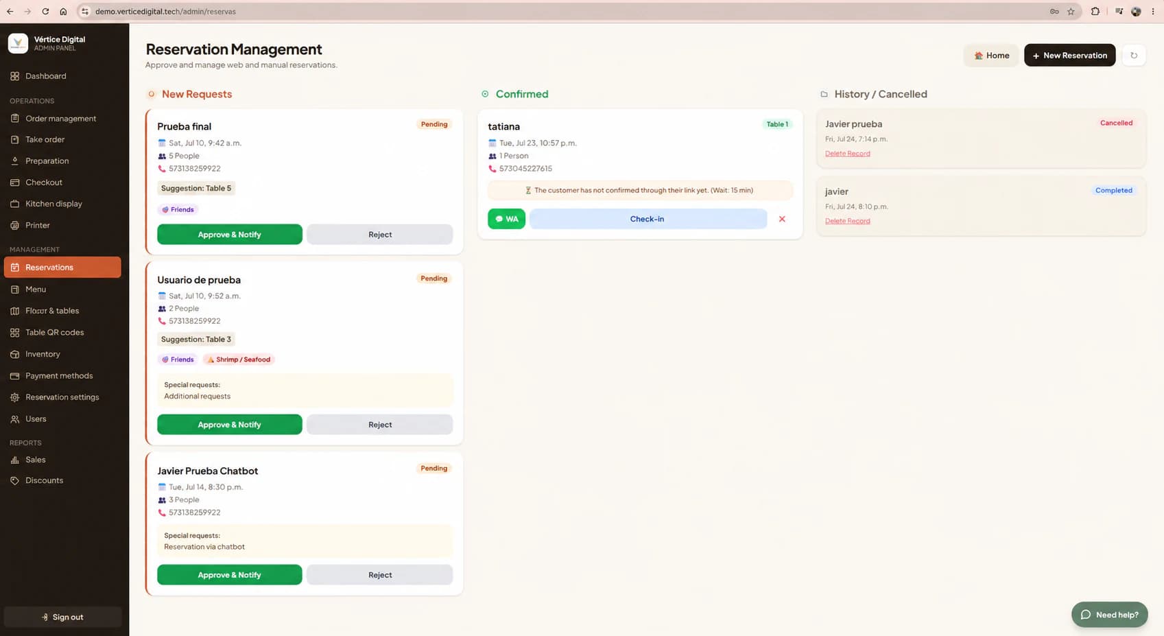The image size is (1164, 636).
Task: Click the Menu icon in sidebar
Action: [x=15, y=290]
